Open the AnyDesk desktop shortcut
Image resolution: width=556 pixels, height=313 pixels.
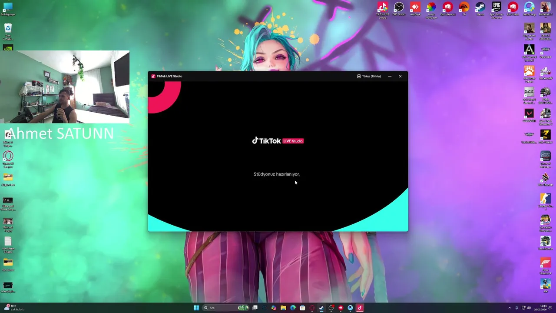pos(415,9)
